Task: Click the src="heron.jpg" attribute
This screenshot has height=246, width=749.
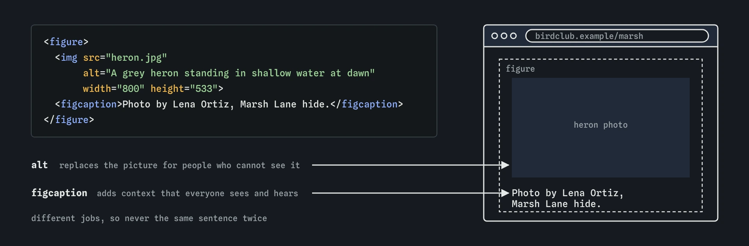Action: point(125,58)
